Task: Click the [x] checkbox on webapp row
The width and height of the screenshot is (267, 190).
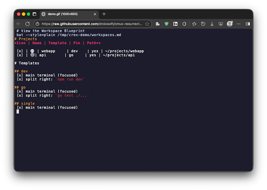Action: pyautogui.click(x=20, y=51)
